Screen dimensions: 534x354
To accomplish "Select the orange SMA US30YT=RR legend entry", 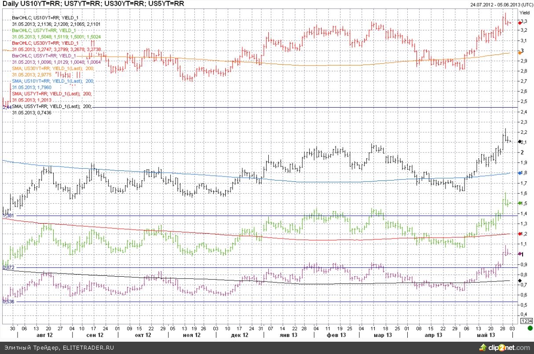I will 52,69.
